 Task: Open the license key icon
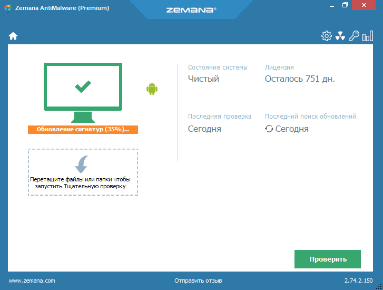[x=353, y=36]
